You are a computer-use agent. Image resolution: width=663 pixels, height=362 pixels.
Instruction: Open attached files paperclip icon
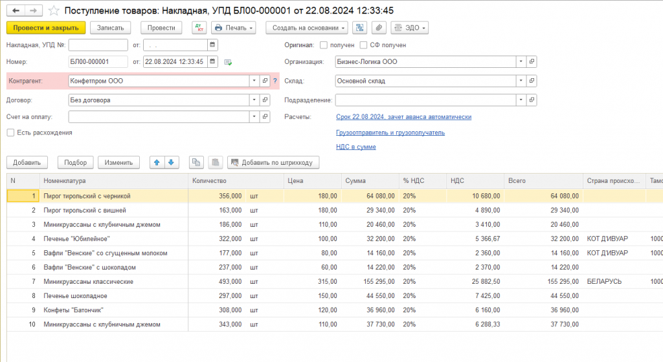tap(379, 28)
